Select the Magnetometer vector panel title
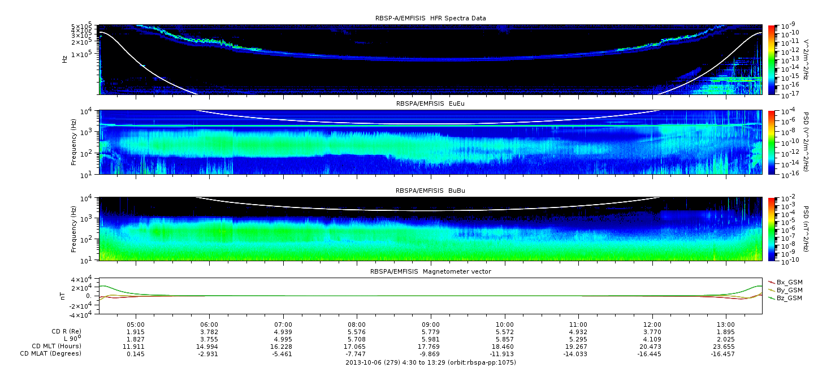 click(x=430, y=271)
